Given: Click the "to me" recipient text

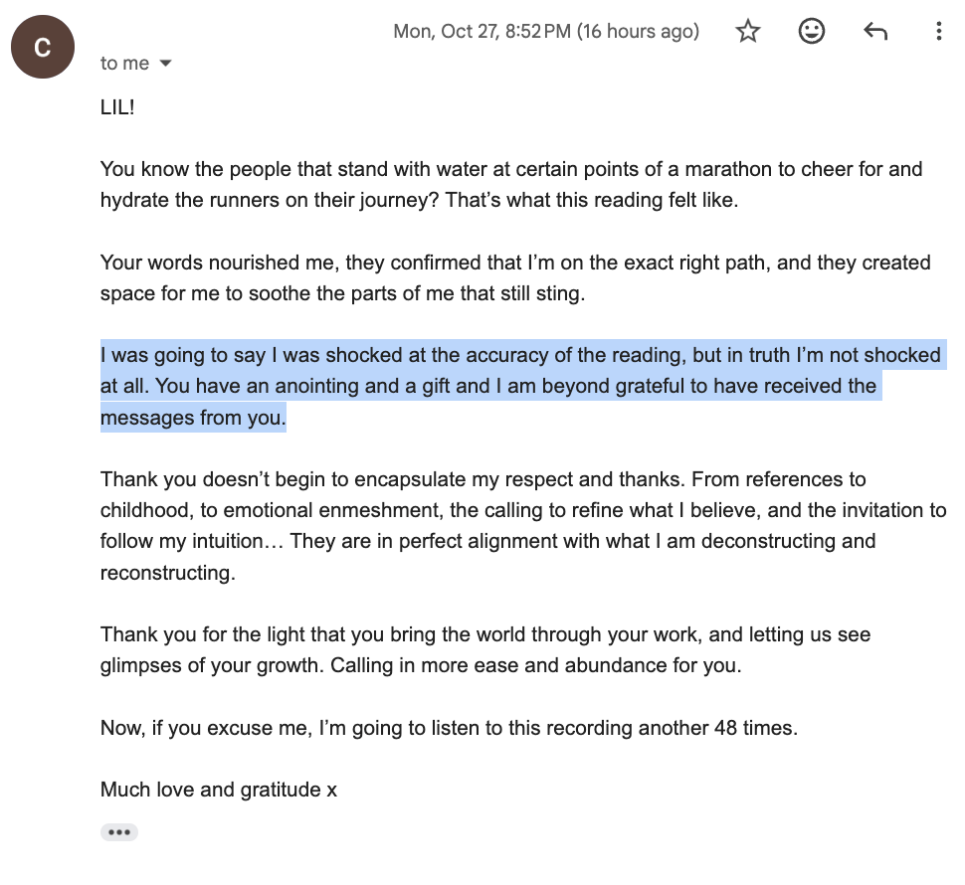Looking at the screenshot, I should [x=124, y=64].
